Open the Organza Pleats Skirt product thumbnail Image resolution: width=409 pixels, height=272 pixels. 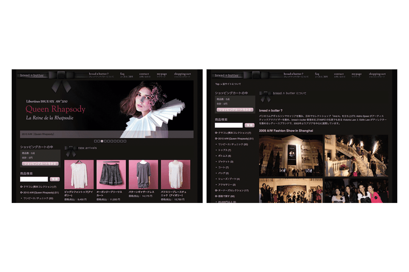[111, 174]
